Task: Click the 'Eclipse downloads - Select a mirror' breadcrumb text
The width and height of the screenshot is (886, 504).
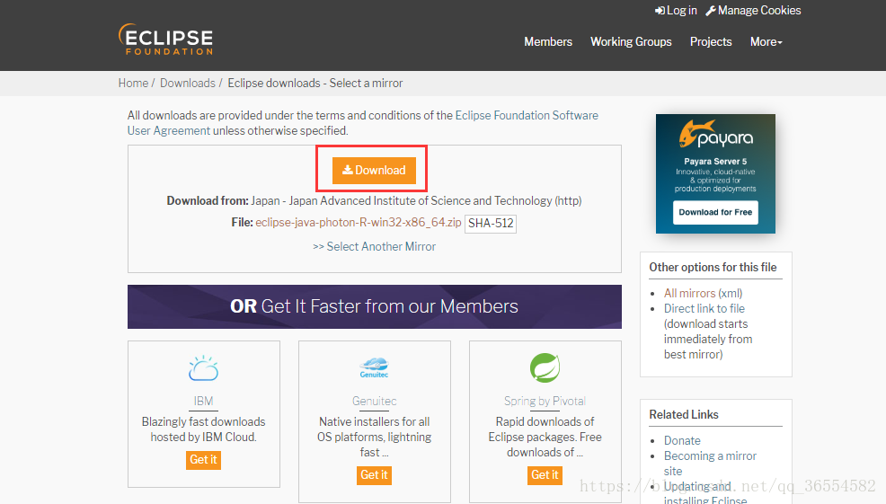Action: pos(315,83)
